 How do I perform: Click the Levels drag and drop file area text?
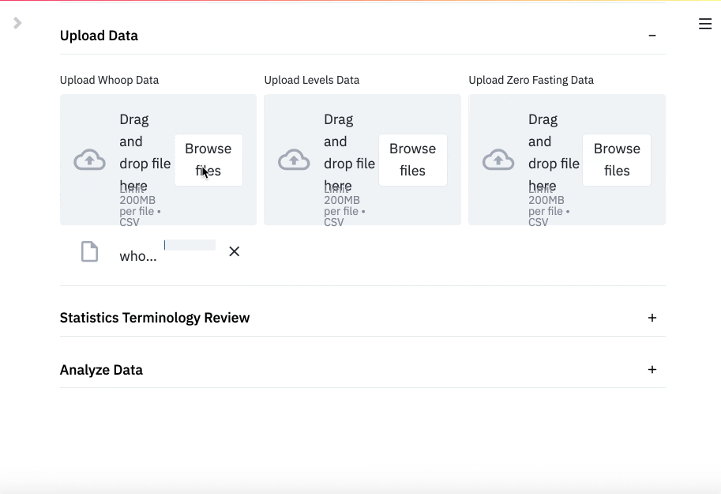(x=350, y=153)
